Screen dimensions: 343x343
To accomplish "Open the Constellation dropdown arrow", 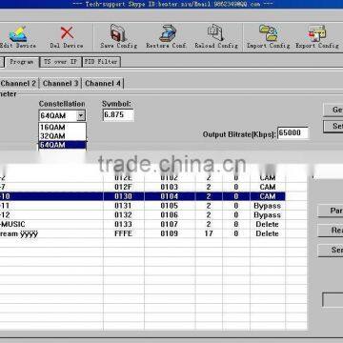I will pos(81,115).
